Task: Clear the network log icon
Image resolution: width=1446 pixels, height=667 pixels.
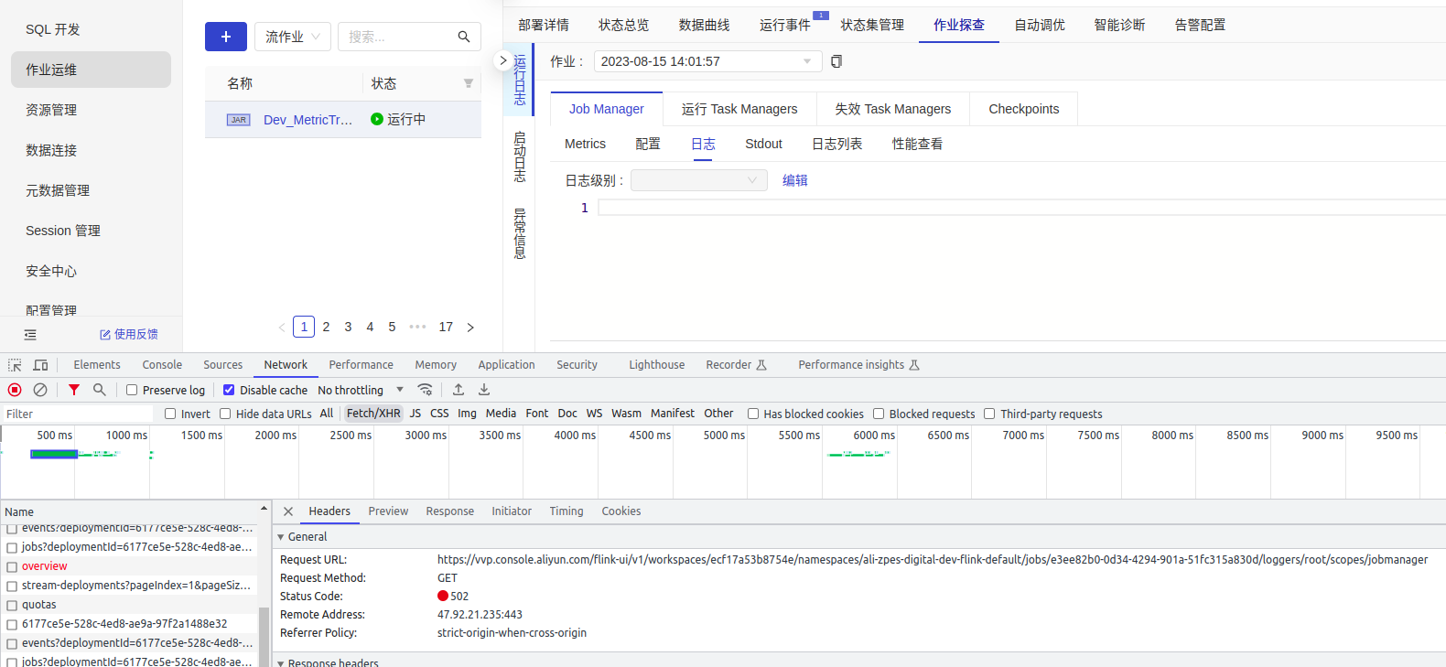Action: 40,390
